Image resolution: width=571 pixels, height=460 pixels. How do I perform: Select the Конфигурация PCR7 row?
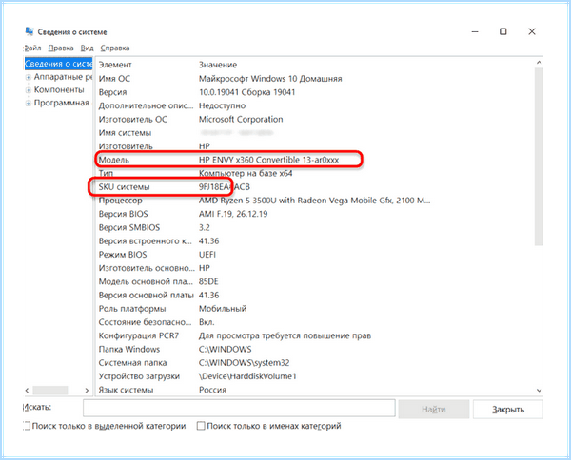(315, 335)
